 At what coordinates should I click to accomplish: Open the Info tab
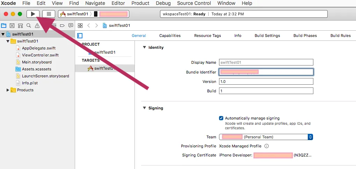(x=238, y=36)
